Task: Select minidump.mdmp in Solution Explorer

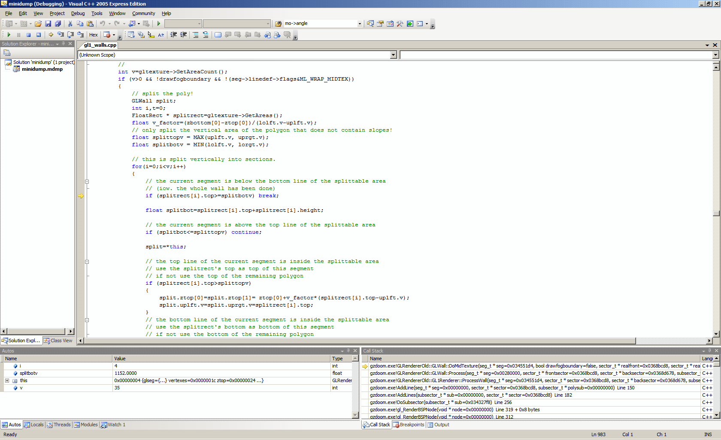Action: pos(42,69)
